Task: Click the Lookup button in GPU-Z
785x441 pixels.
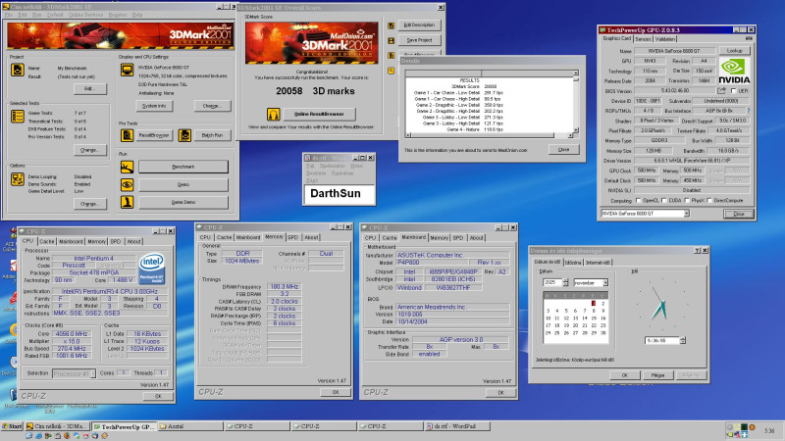Action: [734, 49]
